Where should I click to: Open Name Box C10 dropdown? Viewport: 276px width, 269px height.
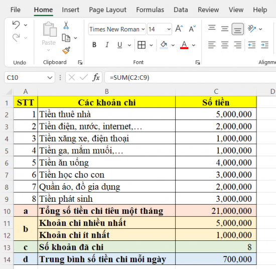[x=50, y=77]
